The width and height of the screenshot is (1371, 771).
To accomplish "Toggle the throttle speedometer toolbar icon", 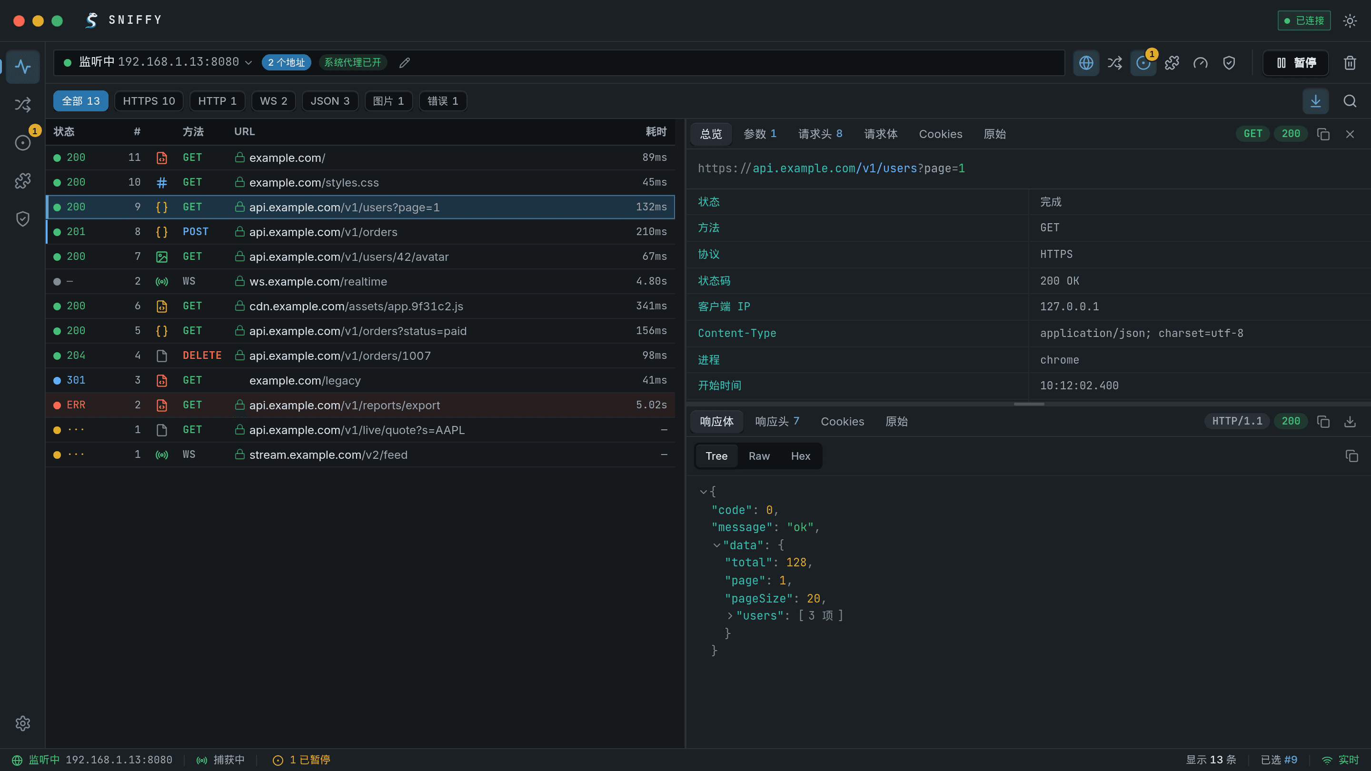I will pos(1200,63).
